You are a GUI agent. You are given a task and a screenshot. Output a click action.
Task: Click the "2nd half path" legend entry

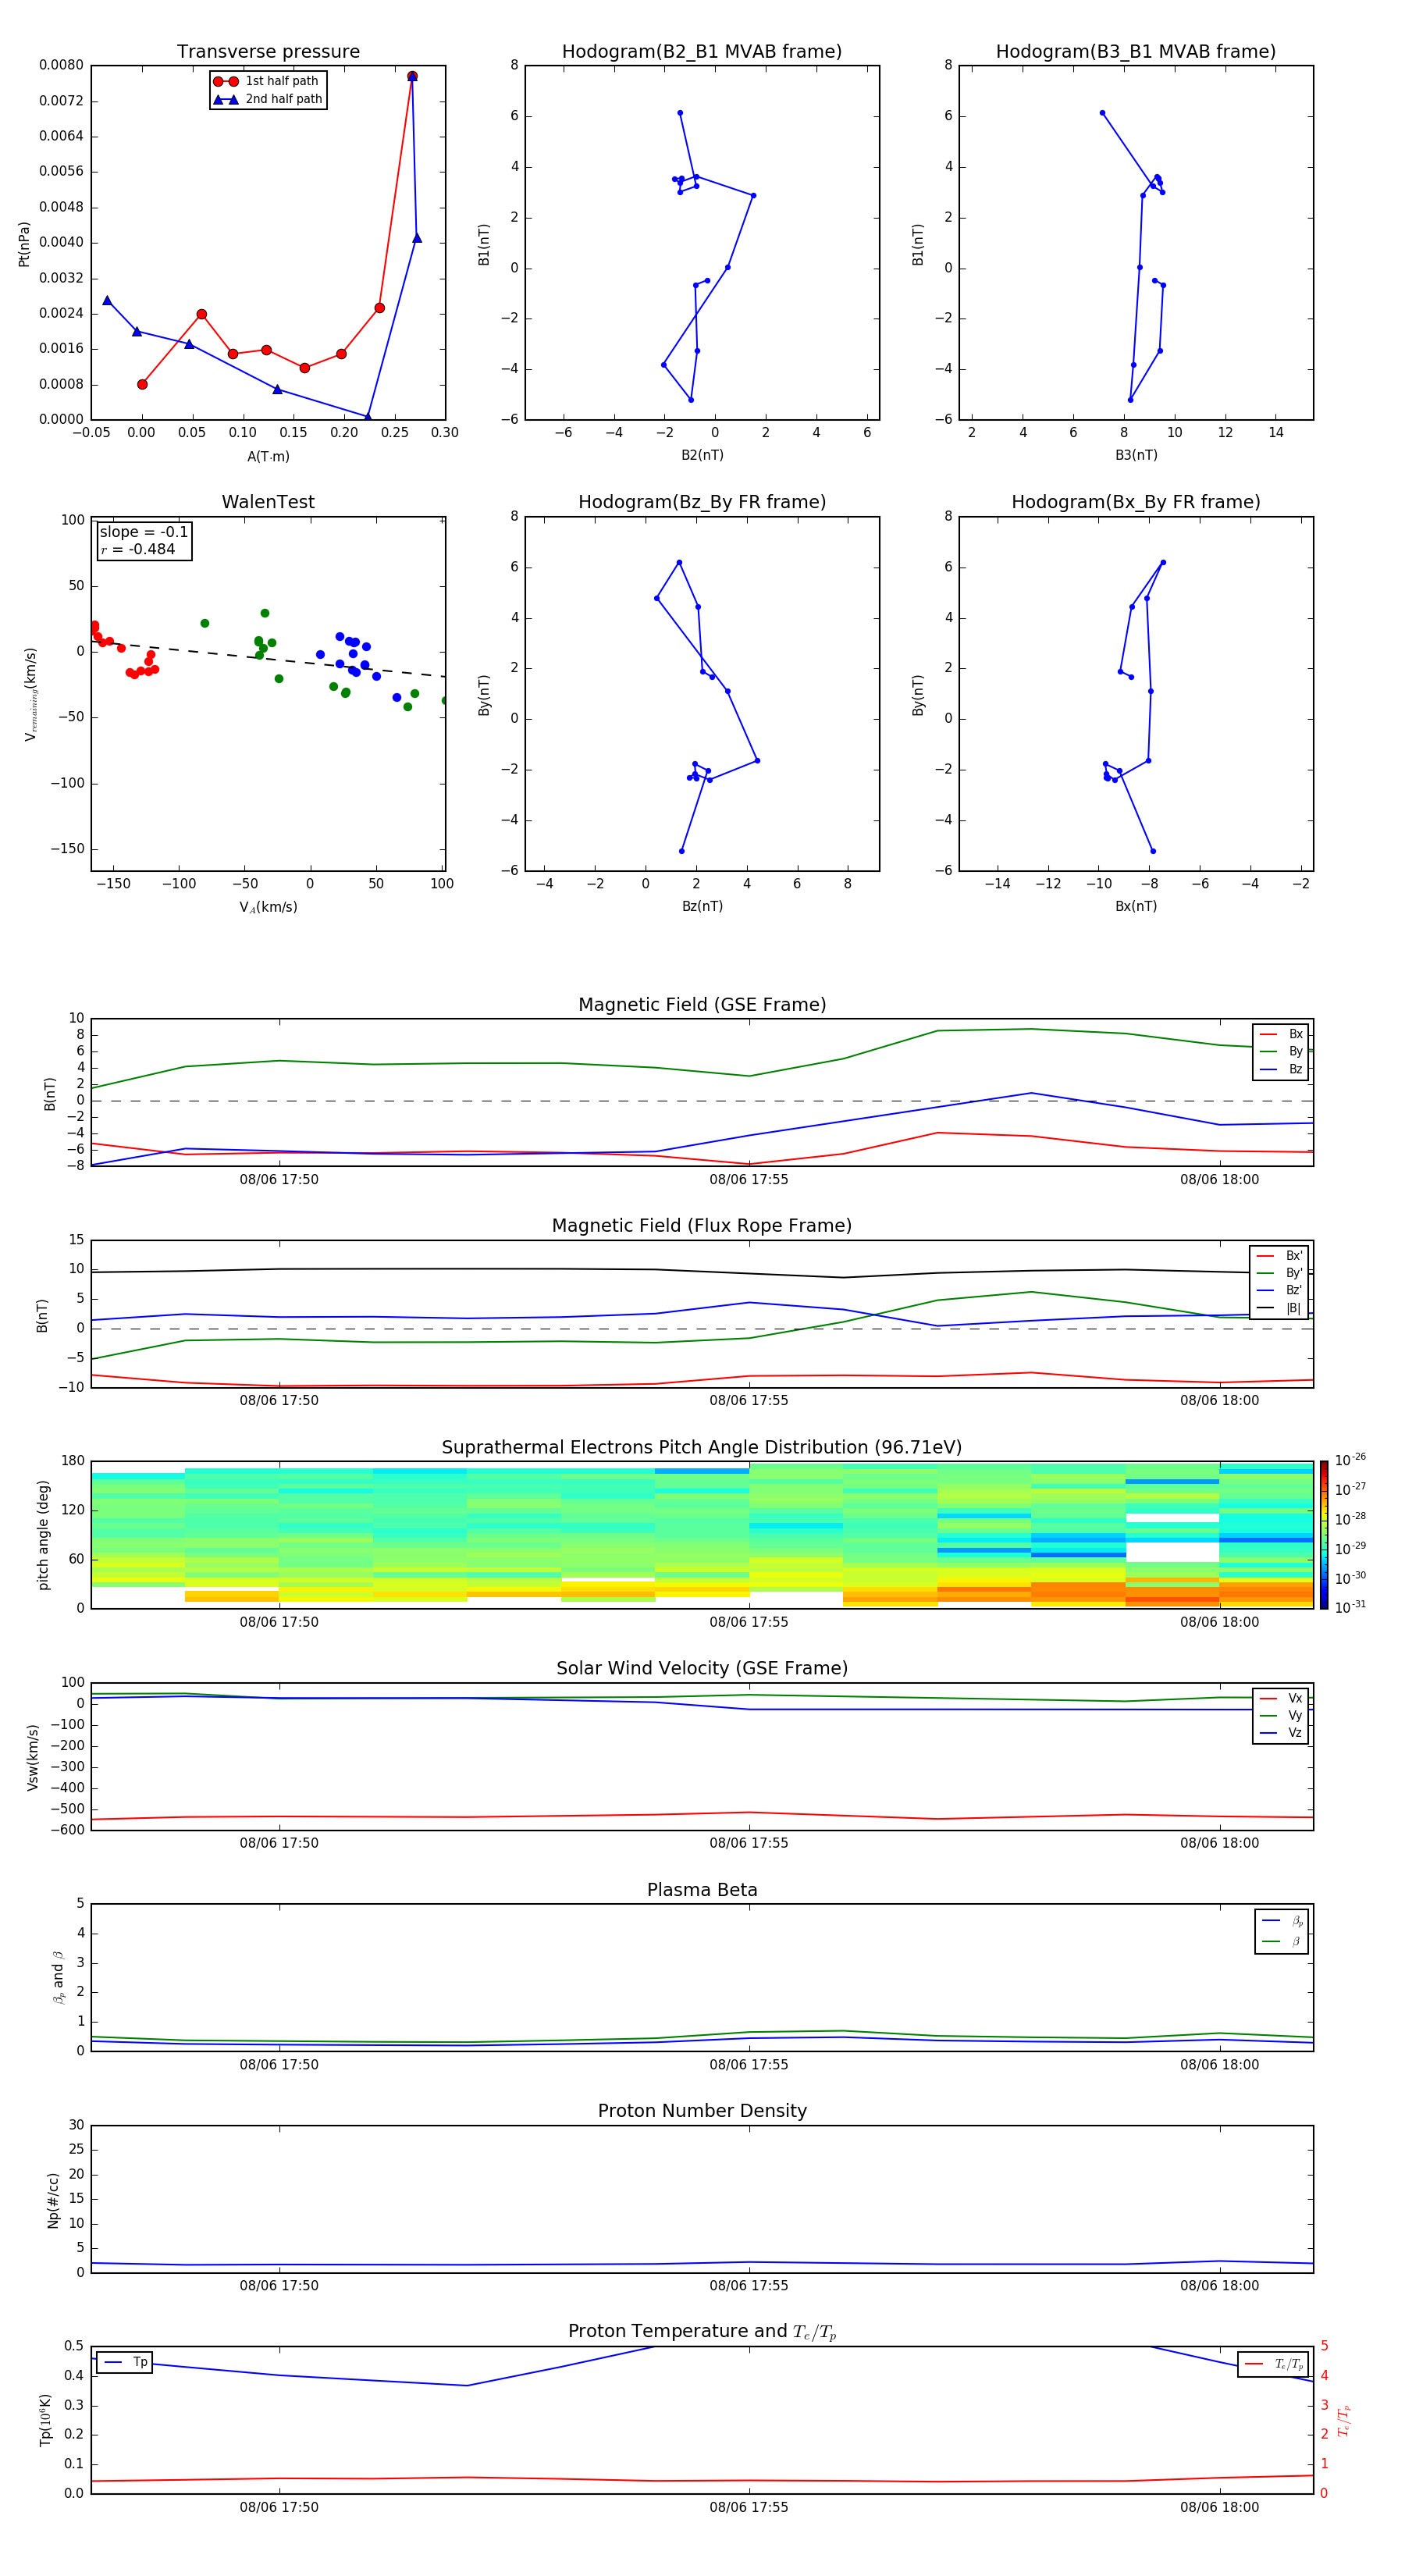pyautogui.click(x=269, y=99)
